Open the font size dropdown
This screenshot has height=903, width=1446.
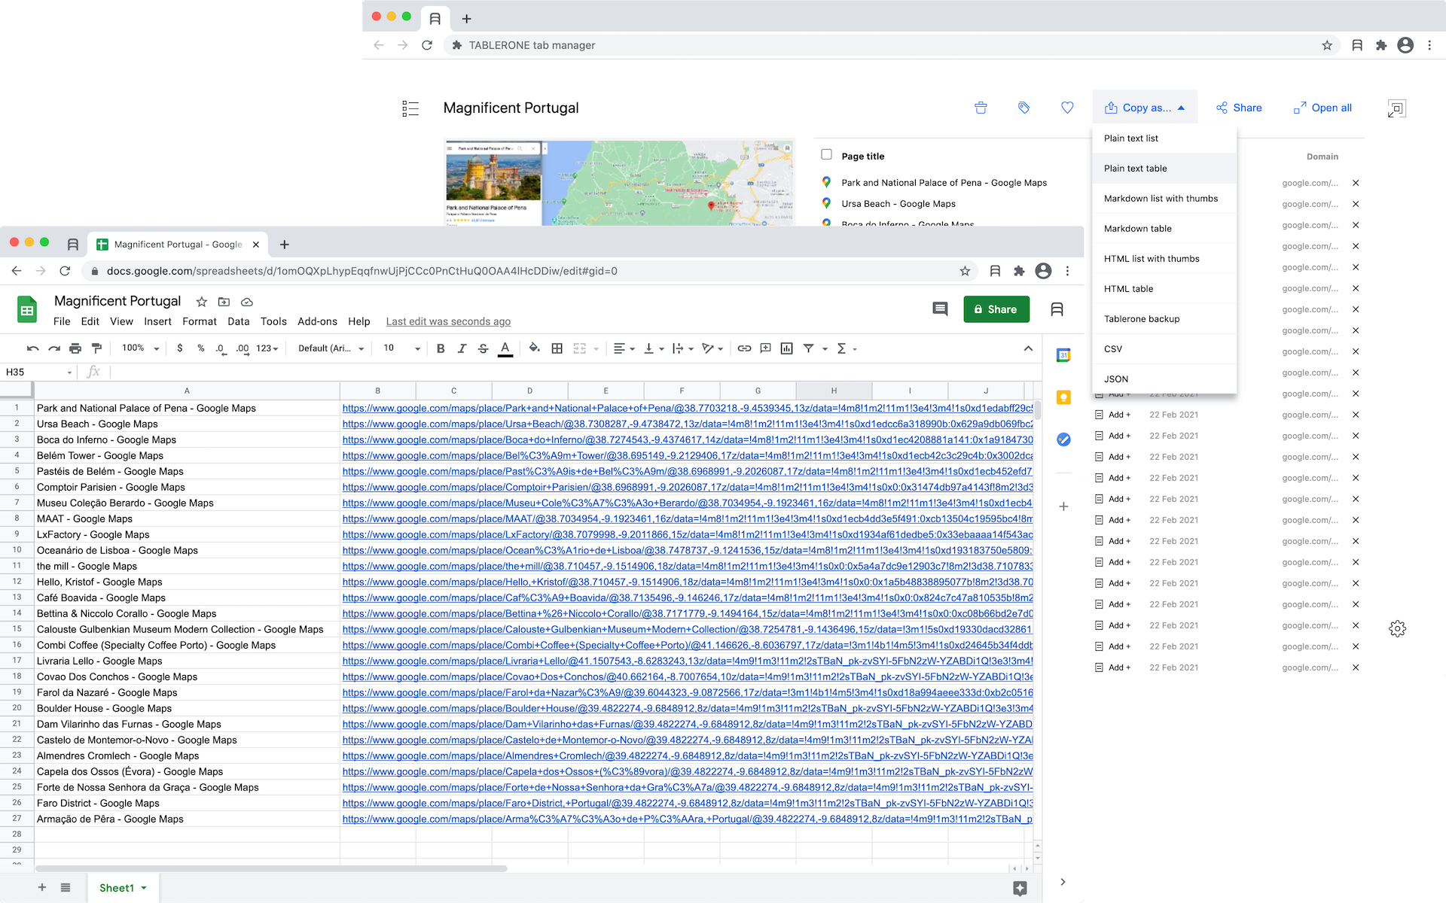pyautogui.click(x=402, y=348)
